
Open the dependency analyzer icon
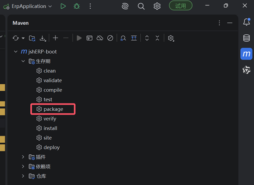(x=123, y=38)
